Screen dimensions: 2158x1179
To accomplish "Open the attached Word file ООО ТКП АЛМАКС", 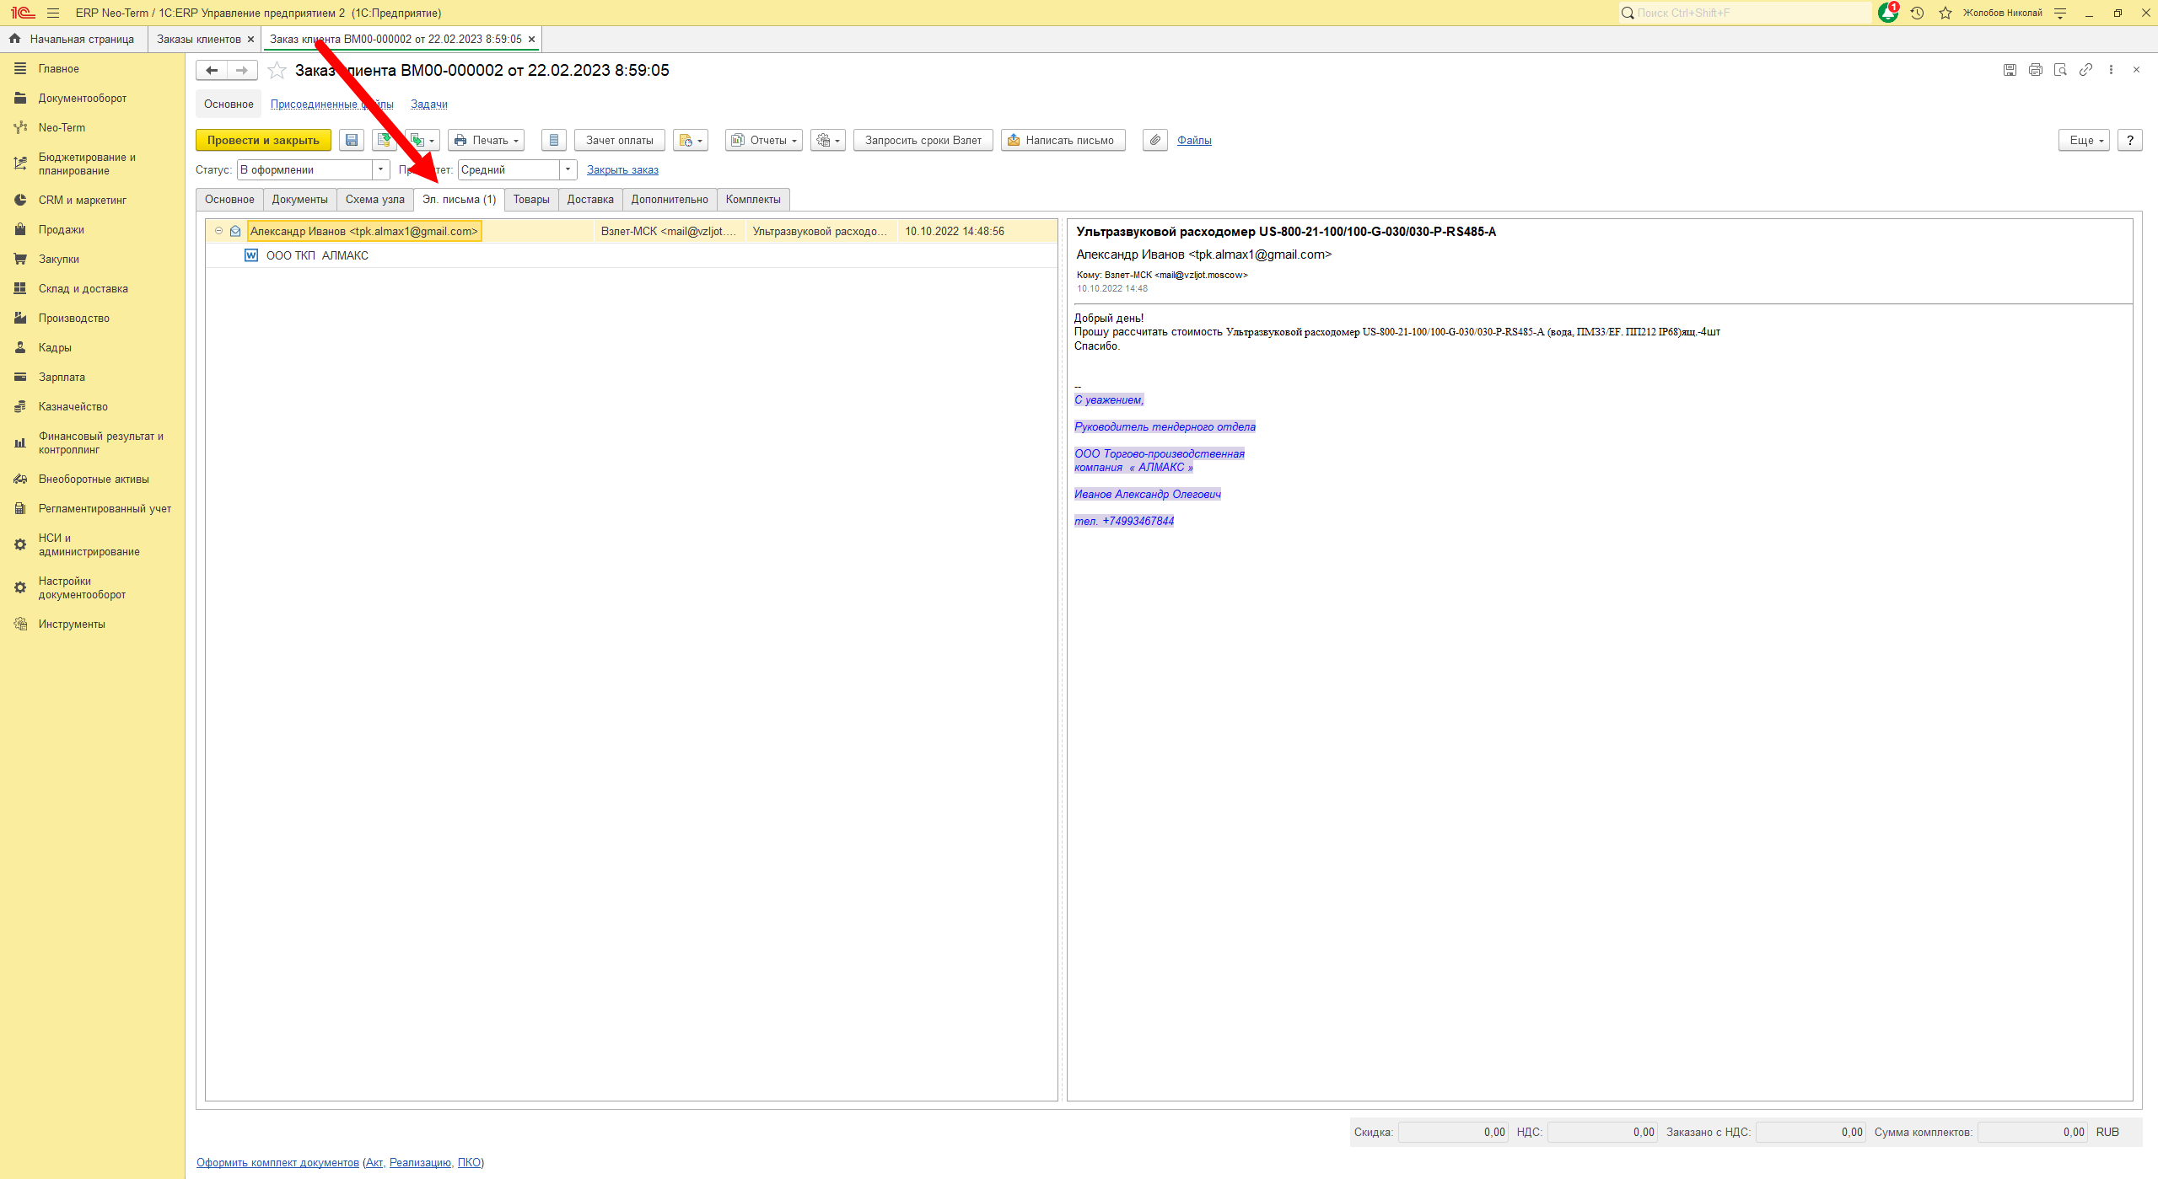I will click(317, 255).
